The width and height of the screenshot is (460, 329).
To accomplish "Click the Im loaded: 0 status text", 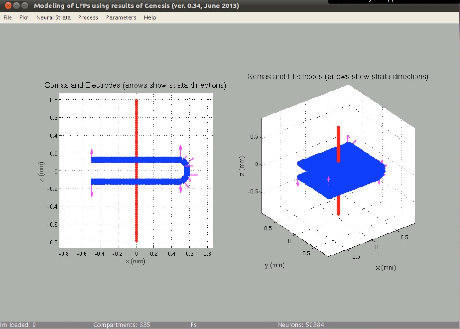I will tap(18, 325).
